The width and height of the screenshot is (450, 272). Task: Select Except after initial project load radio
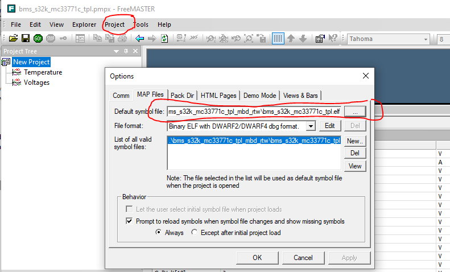195,232
